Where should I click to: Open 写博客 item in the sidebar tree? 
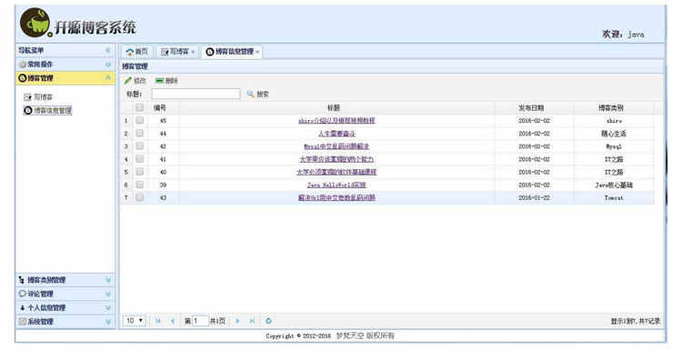tap(38, 97)
